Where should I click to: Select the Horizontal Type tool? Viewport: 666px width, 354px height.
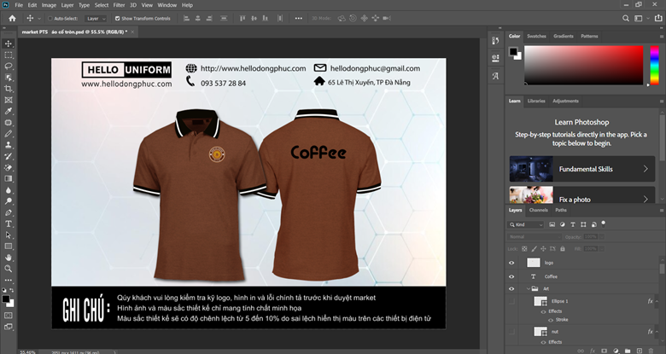point(9,223)
